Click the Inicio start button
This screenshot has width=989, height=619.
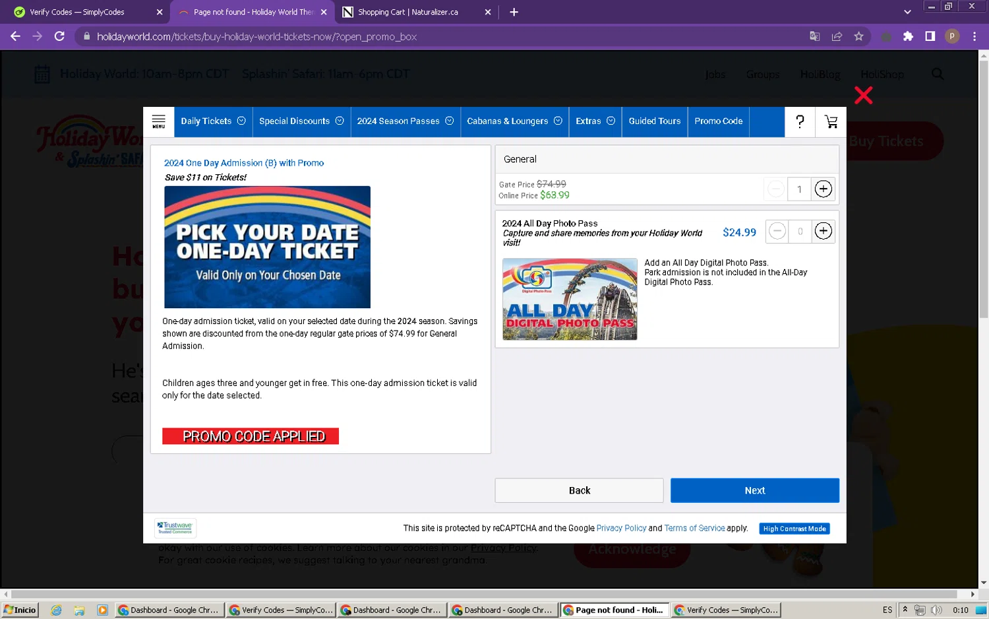[20, 610]
